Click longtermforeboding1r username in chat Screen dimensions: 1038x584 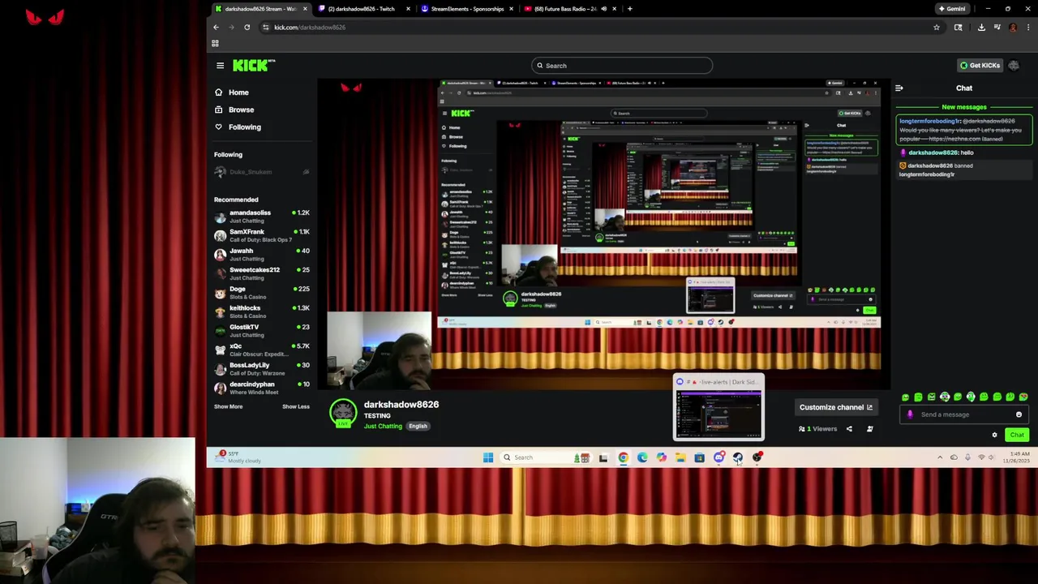pos(929,121)
